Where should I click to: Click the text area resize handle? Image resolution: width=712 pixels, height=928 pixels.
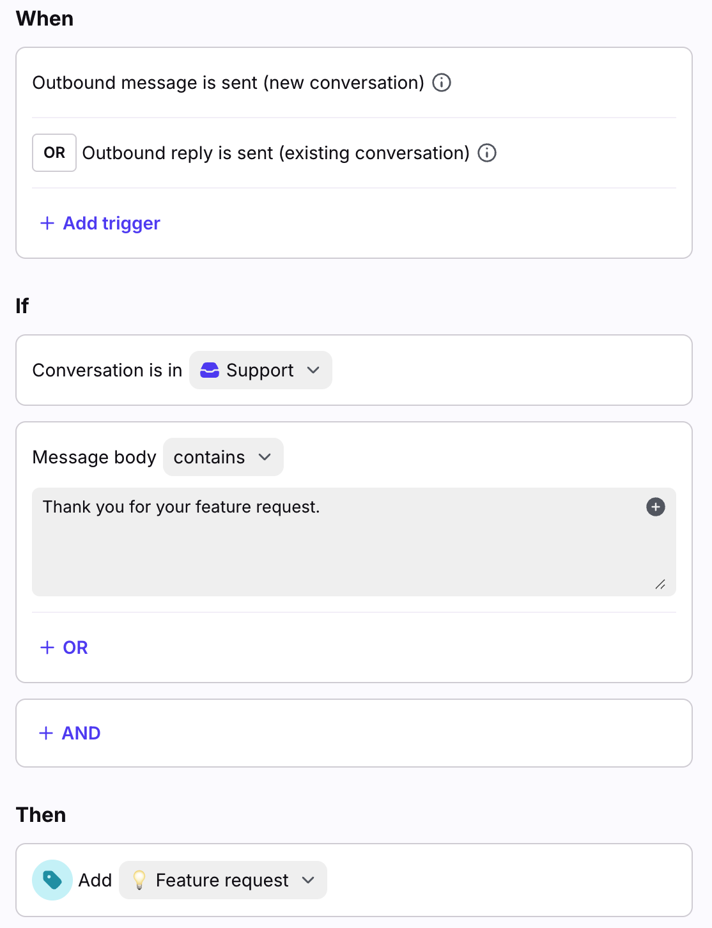[660, 584]
